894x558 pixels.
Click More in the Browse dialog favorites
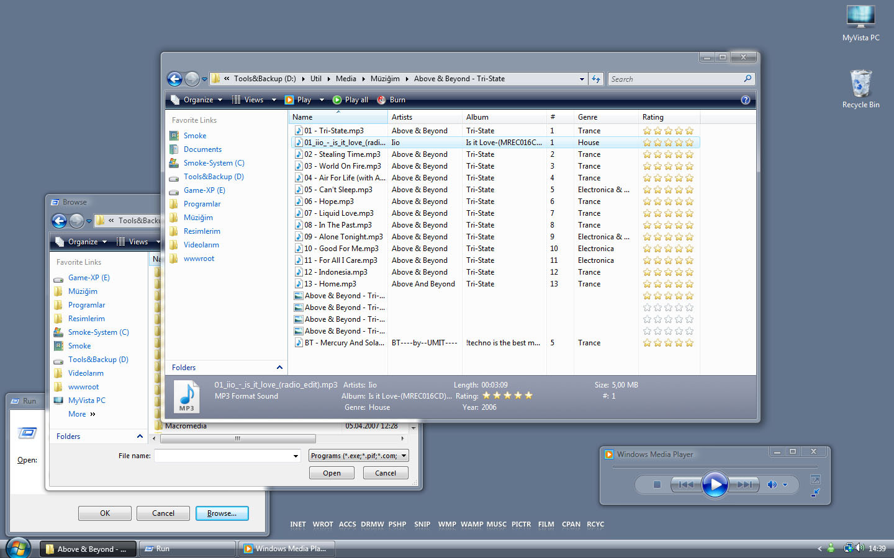pyautogui.click(x=81, y=414)
